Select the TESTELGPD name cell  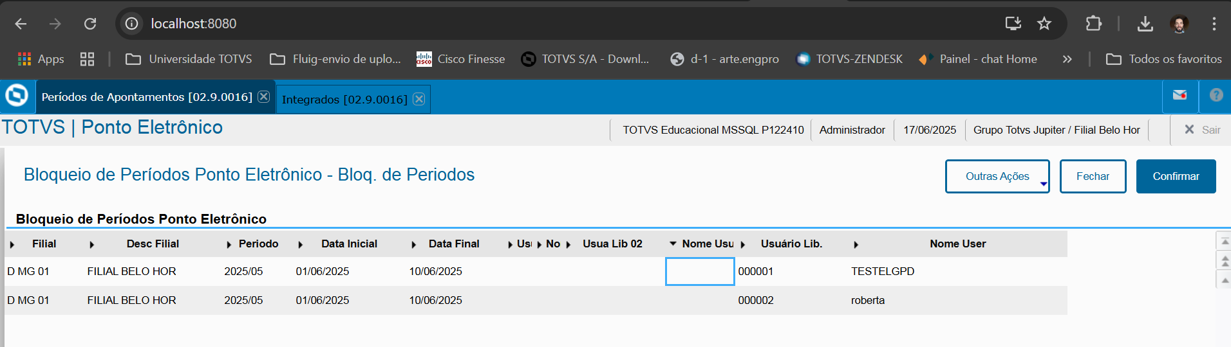pyautogui.click(x=957, y=271)
